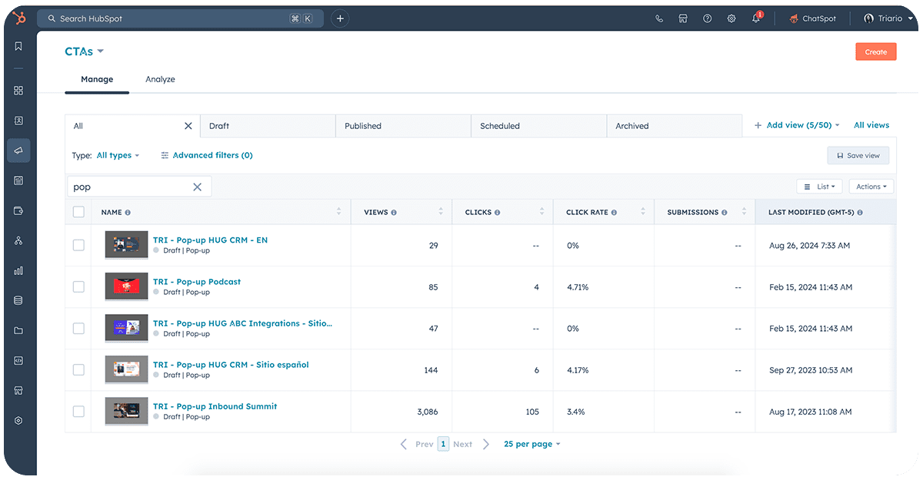Open the Actions dropdown
The image size is (923, 480).
coord(871,186)
